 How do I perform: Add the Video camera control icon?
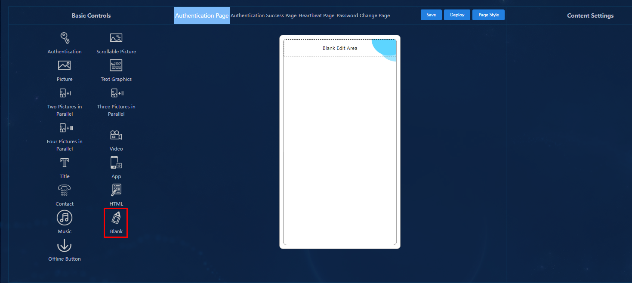[x=116, y=135]
